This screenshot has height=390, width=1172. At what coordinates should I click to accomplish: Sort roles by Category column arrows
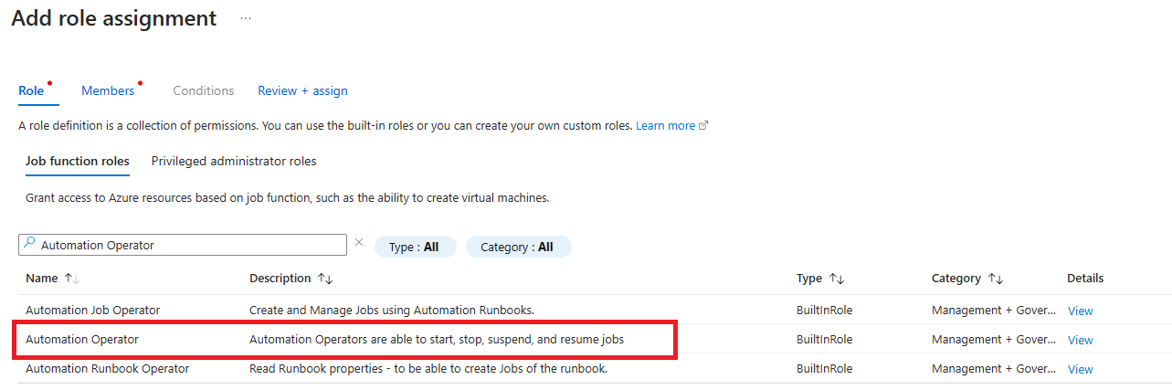(x=996, y=279)
